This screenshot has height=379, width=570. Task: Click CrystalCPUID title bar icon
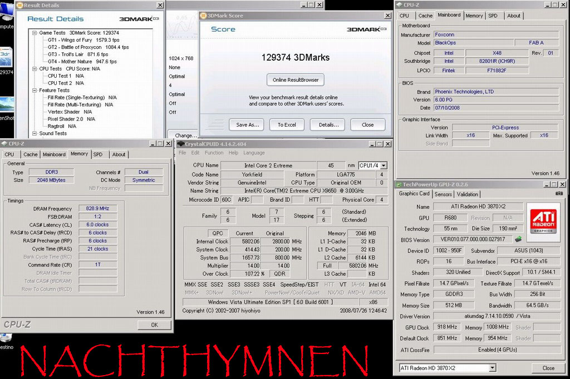pos(181,144)
